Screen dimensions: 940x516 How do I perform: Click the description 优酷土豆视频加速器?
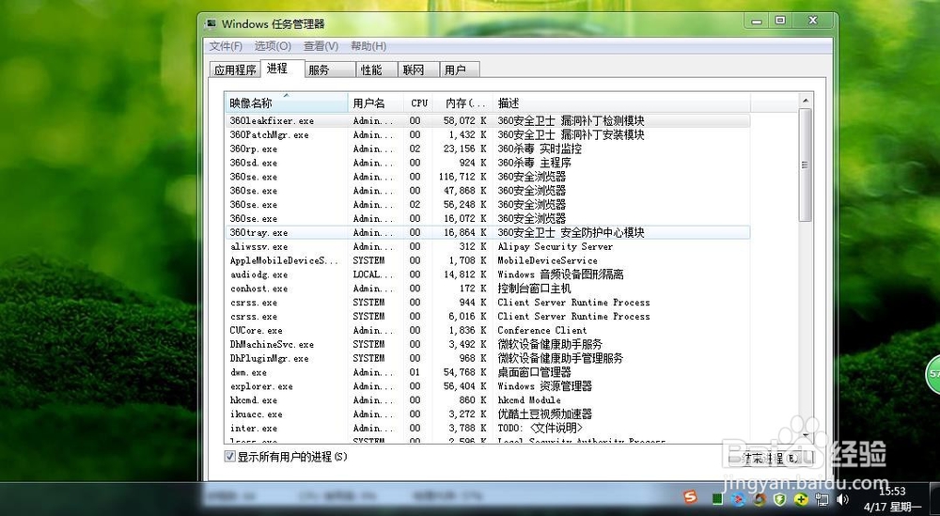[545, 414]
